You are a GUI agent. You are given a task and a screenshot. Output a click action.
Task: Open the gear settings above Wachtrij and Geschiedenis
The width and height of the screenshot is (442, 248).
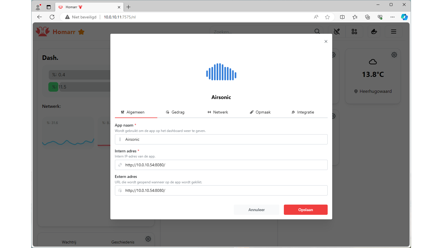pos(148,239)
